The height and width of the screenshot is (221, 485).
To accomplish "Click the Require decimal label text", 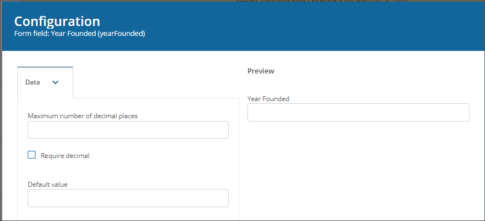I will (x=65, y=156).
